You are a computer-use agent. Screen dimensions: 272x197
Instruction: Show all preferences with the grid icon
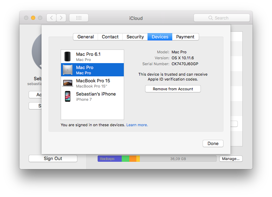[x=79, y=18]
